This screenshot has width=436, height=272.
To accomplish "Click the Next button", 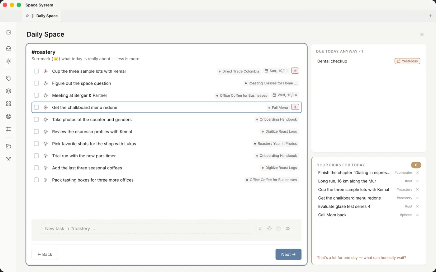I will [288, 254].
